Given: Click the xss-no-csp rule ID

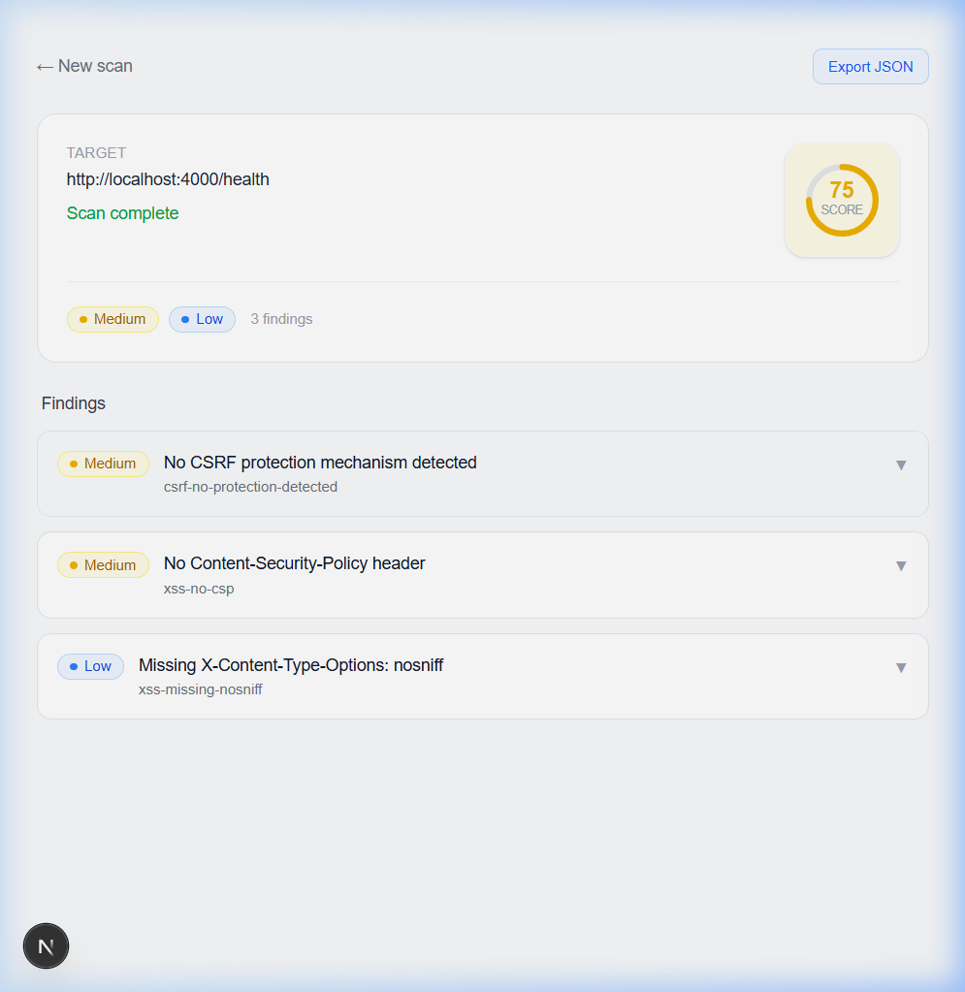Looking at the screenshot, I should coord(199,589).
